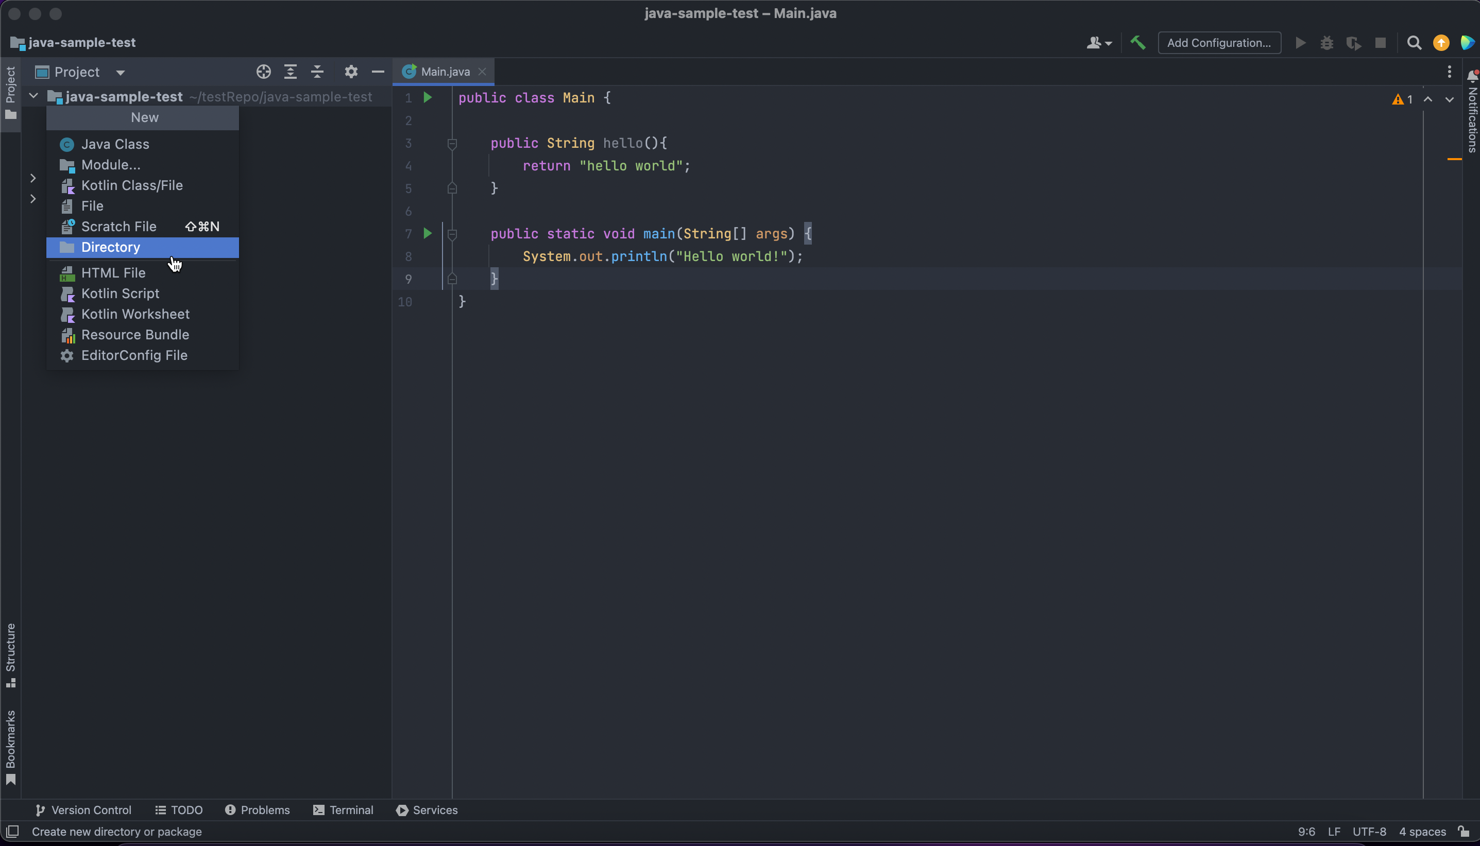1480x846 pixels.
Task: Click Collapse All icon in Project panel
Action: click(x=317, y=72)
